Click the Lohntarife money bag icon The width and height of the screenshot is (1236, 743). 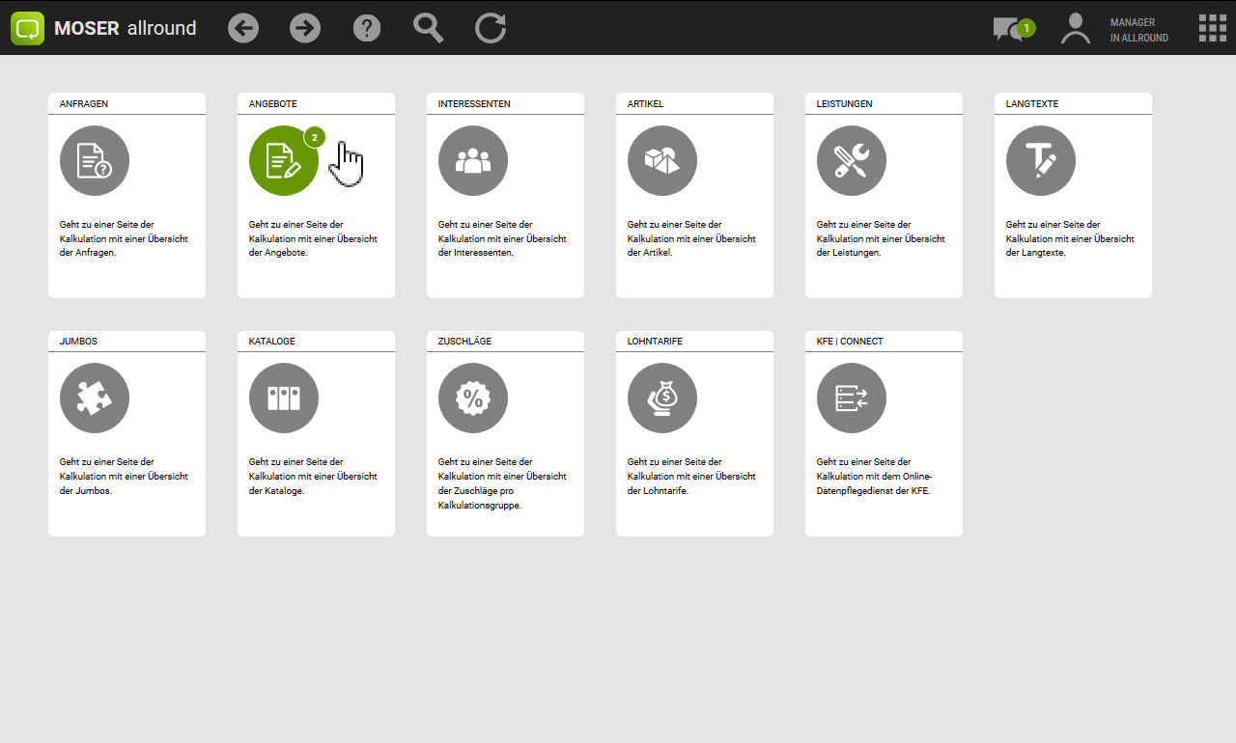click(662, 399)
